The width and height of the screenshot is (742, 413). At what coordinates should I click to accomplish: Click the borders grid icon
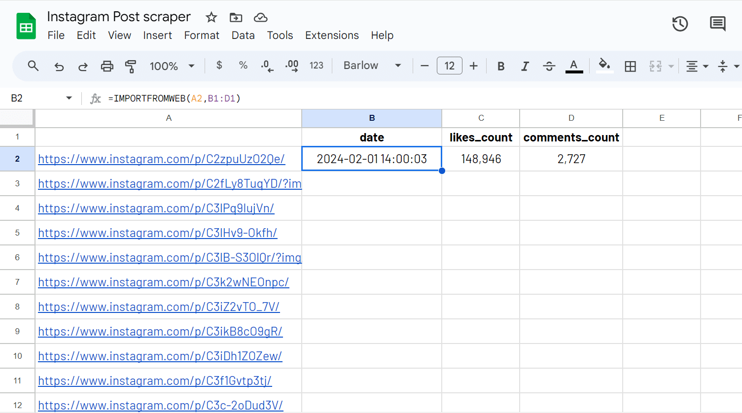coord(630,66)
